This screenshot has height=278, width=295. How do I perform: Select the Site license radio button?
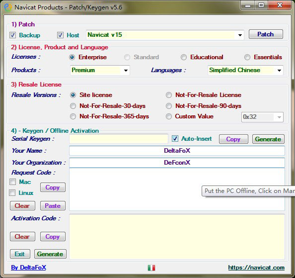pos(73,95)
